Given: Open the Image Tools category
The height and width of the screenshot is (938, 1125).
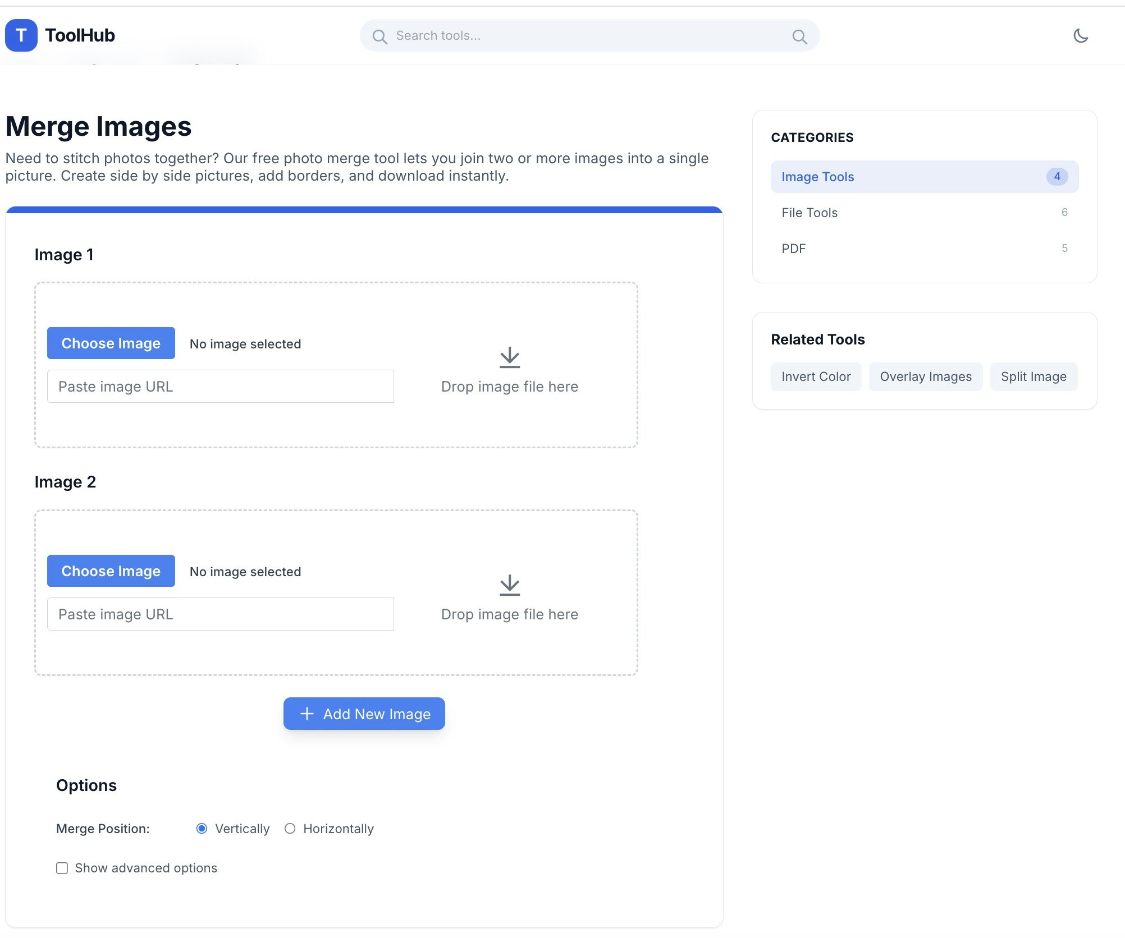Looking at the screenshot, I should (x=817, y=177).
